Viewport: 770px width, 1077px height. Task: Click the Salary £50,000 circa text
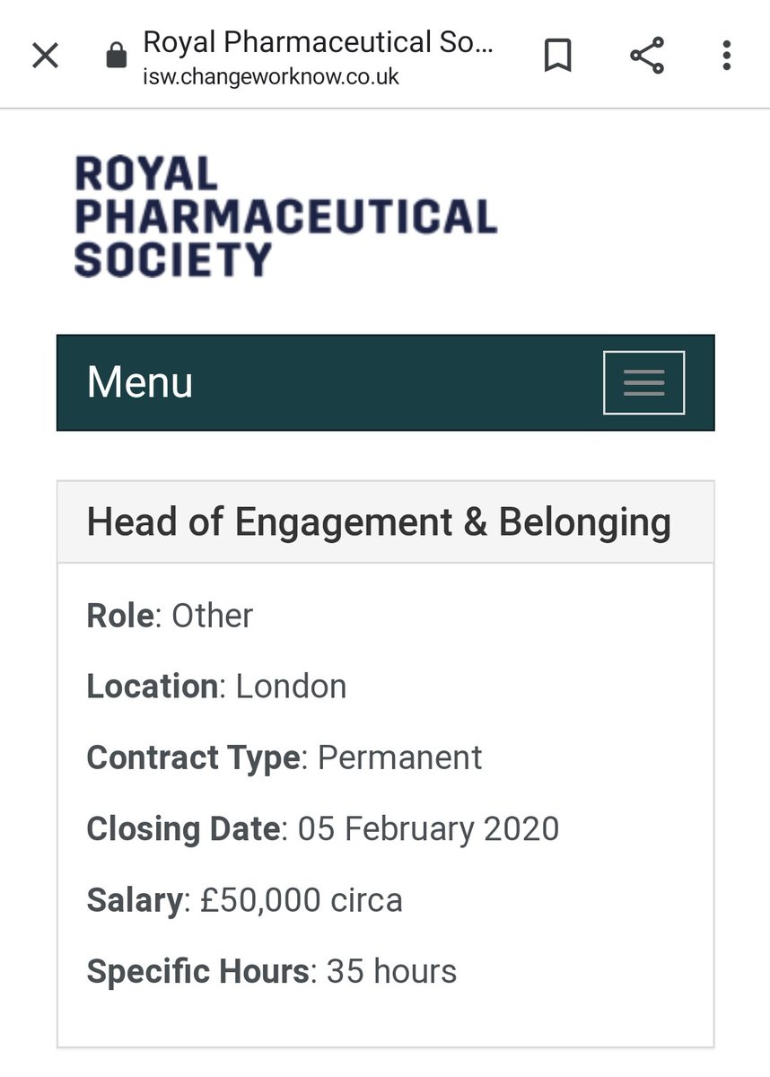(244, 899)
